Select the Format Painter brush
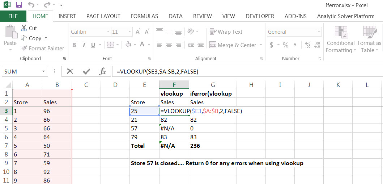Screen dimensions: 383x184 coord(24,48)
